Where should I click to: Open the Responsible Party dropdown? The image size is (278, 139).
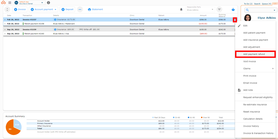(200, 9)
